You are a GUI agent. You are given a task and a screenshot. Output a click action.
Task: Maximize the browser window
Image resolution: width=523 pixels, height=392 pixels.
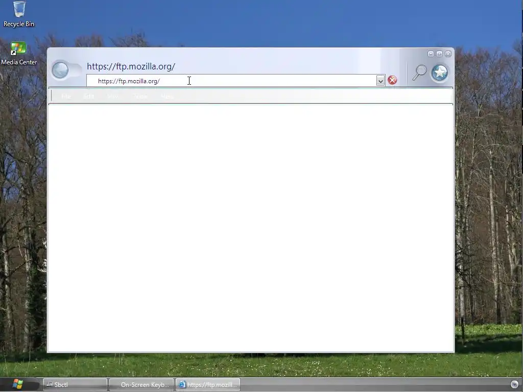[439, 54]
